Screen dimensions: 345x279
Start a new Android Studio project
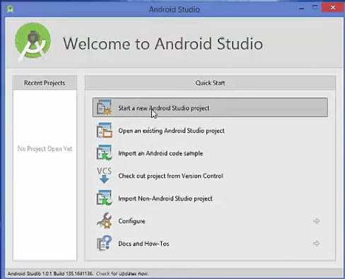[x=210, y=107]
